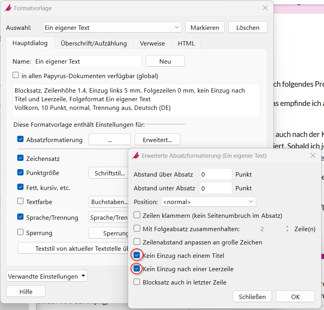Image resolution: width=324 pixels, height=310 pixels.
Task: Enable the global Papyrus-Dokumente checkbox
Action: (x=16, y=75)
